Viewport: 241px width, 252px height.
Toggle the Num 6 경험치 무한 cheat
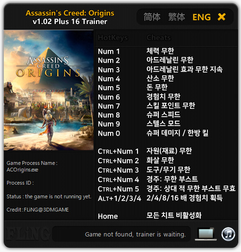[139, 97]
